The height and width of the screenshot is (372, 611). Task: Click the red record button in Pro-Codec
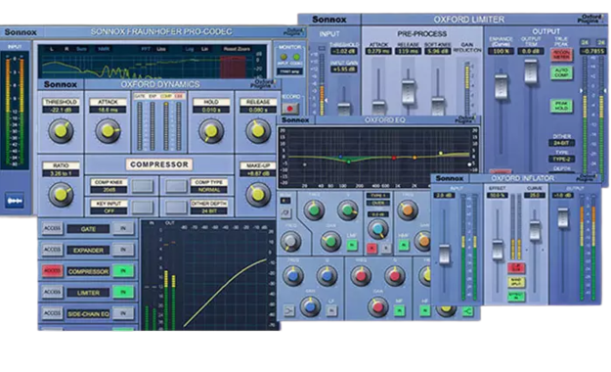tap(289, 109)
